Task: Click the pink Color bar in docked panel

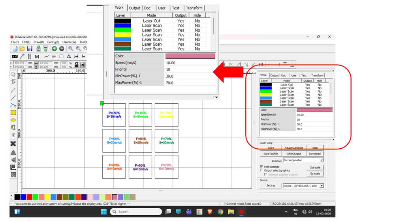Action: tap(314, 110)
